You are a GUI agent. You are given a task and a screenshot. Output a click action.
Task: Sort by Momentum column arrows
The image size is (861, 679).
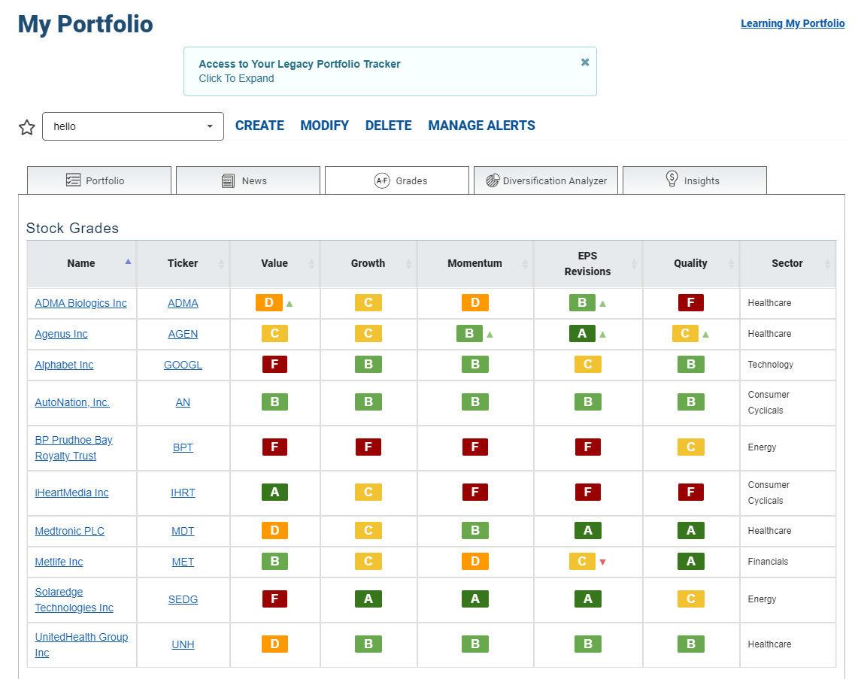pos(525,264)
